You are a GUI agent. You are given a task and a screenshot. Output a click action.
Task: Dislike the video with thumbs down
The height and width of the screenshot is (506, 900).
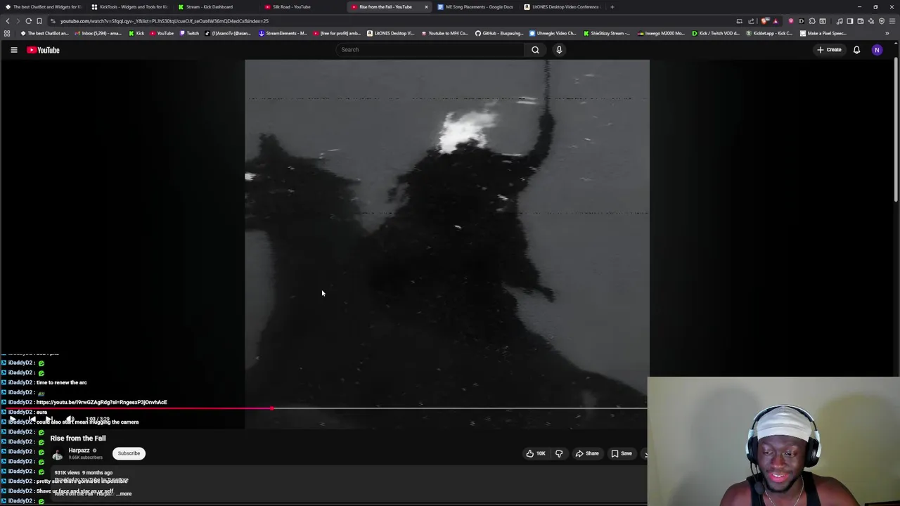(x=559, y=453)
